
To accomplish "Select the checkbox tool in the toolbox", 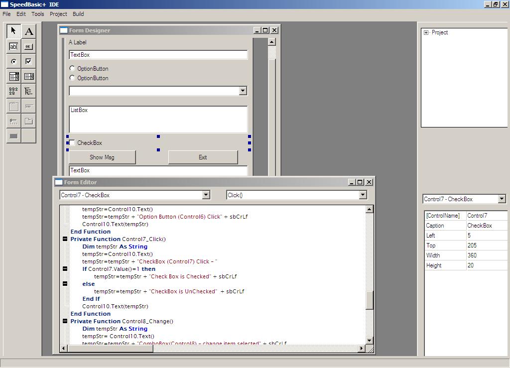I will [28, 61].
